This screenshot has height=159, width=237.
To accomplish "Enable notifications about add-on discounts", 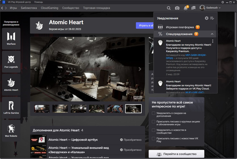I will pos(154,113).
